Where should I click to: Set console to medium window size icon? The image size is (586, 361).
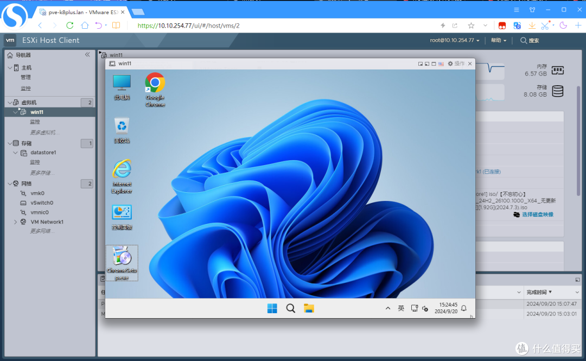click(427, 64)
